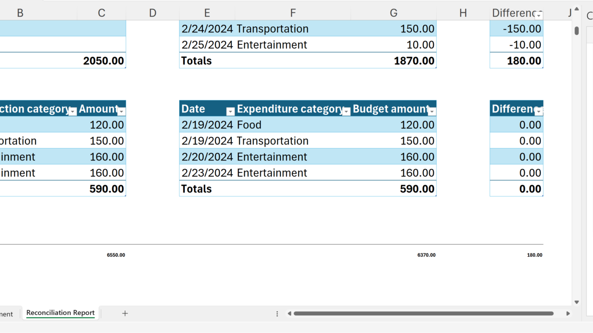Open the Date column filter dropdown
This screenshot has height=333, width=593.
[230, 111]
